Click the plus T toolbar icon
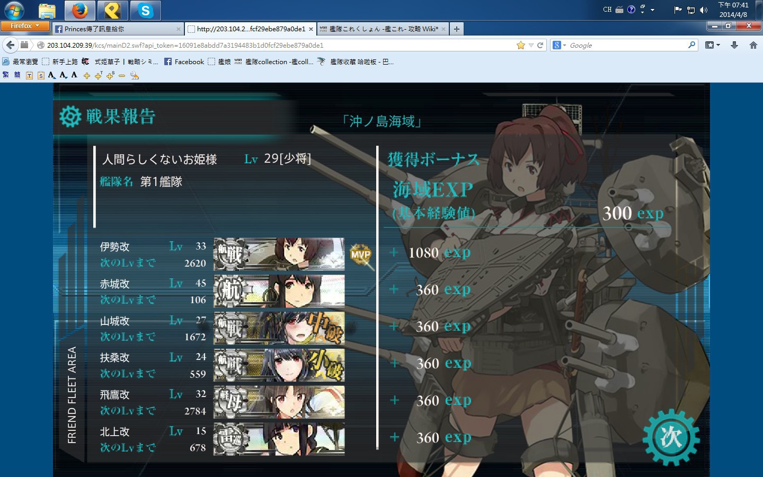Screen dimensions: 763x477 tap(99, 76)
